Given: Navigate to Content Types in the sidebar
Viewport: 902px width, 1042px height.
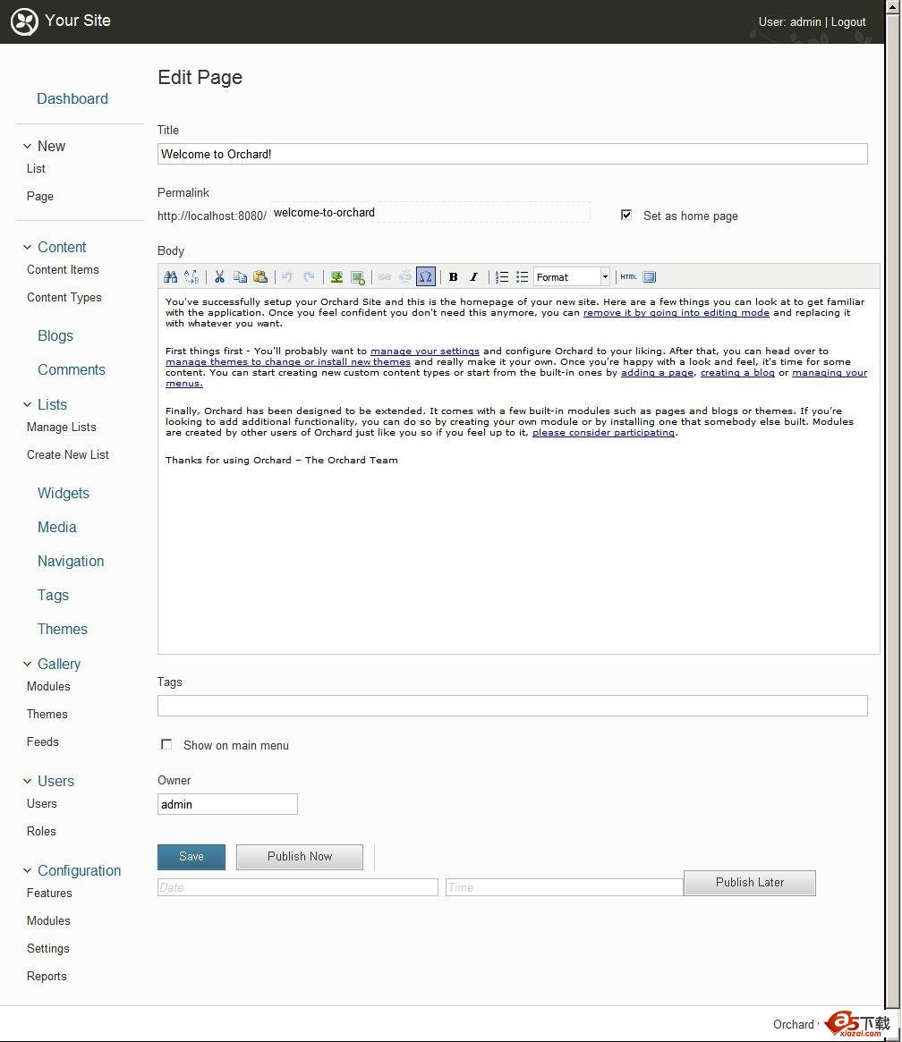Looking at the screenshot, I should click(x=64, y=297).
